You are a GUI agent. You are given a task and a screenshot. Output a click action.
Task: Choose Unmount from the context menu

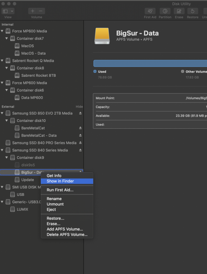pyautogui.click(x=67, y=204)
